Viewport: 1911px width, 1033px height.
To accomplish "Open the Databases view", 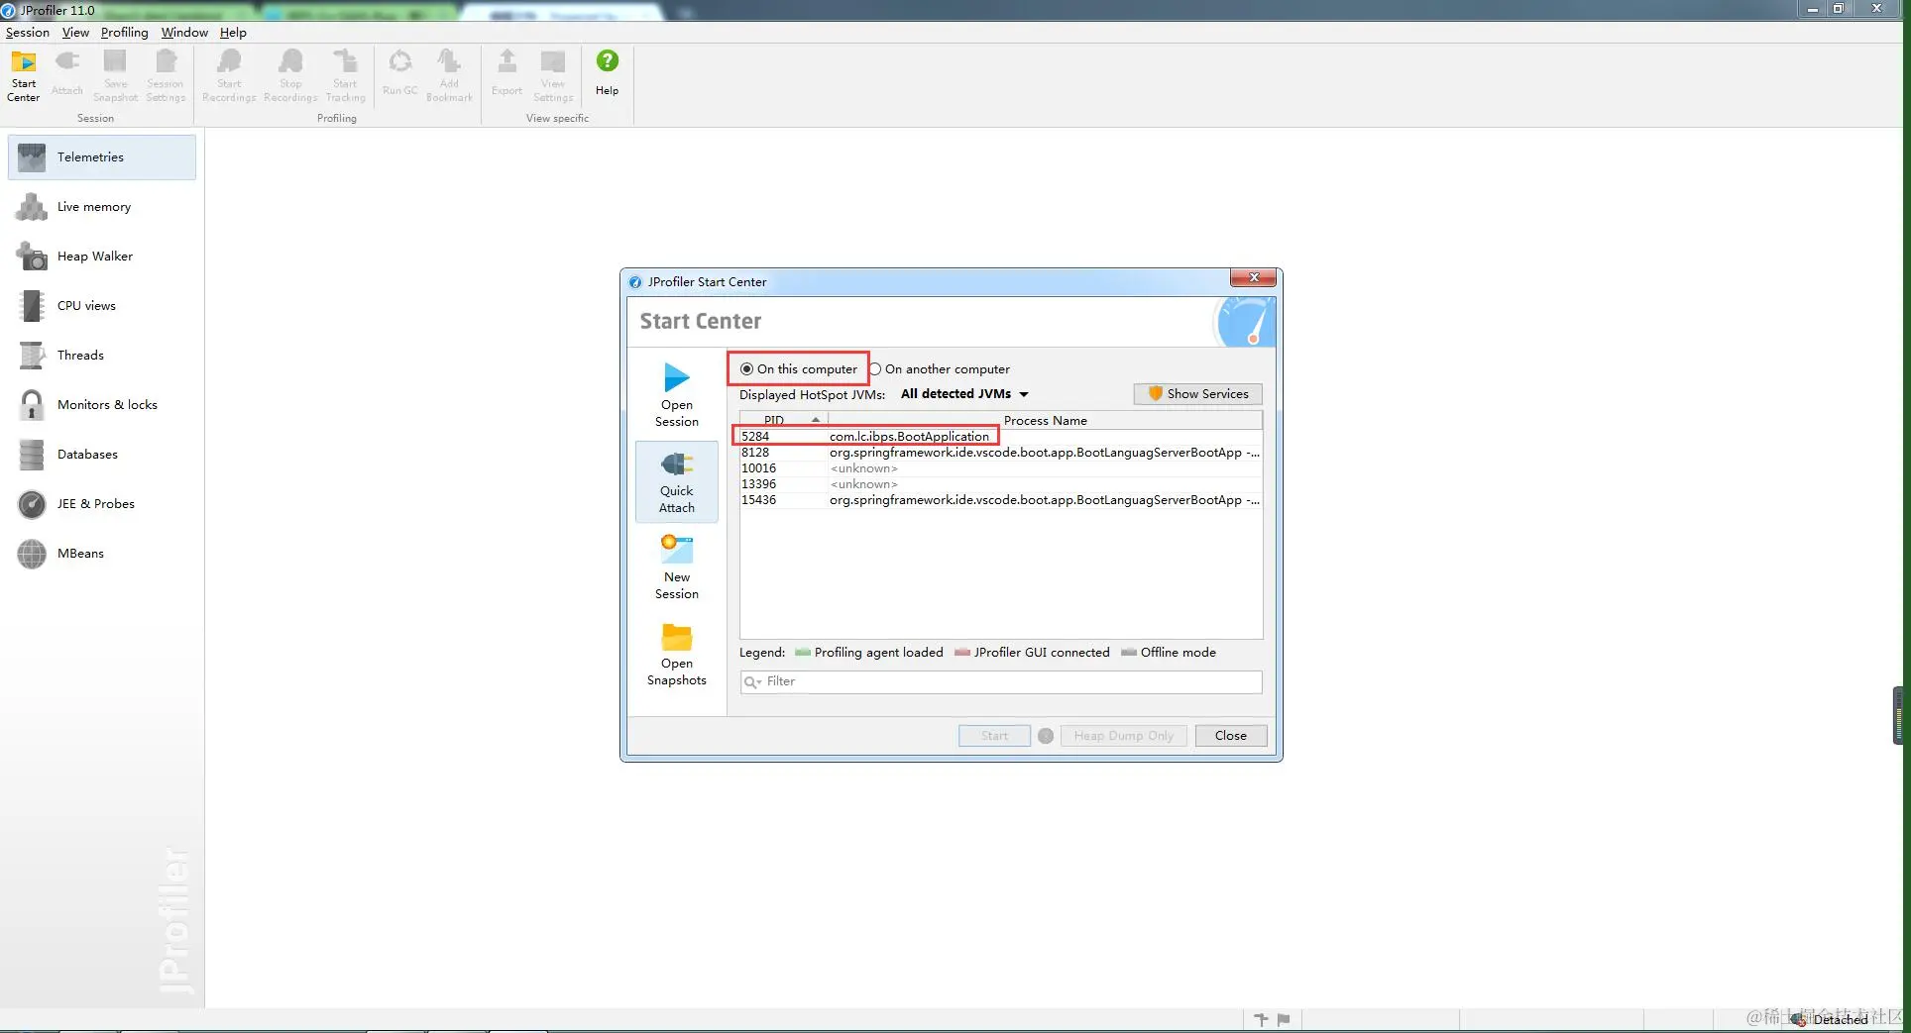I will pos(102,454).
